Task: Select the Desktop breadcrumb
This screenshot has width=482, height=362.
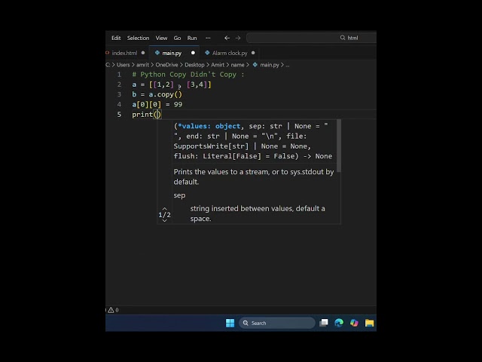Action: 194,65
